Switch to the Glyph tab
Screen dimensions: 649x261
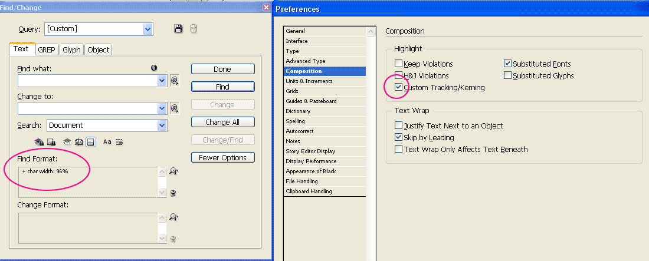point(71,49)
